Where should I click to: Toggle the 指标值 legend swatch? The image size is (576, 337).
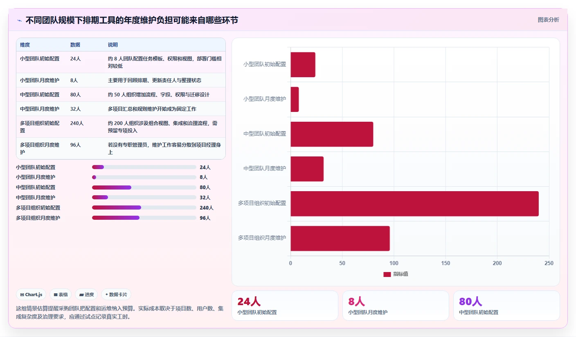[387, 274]
